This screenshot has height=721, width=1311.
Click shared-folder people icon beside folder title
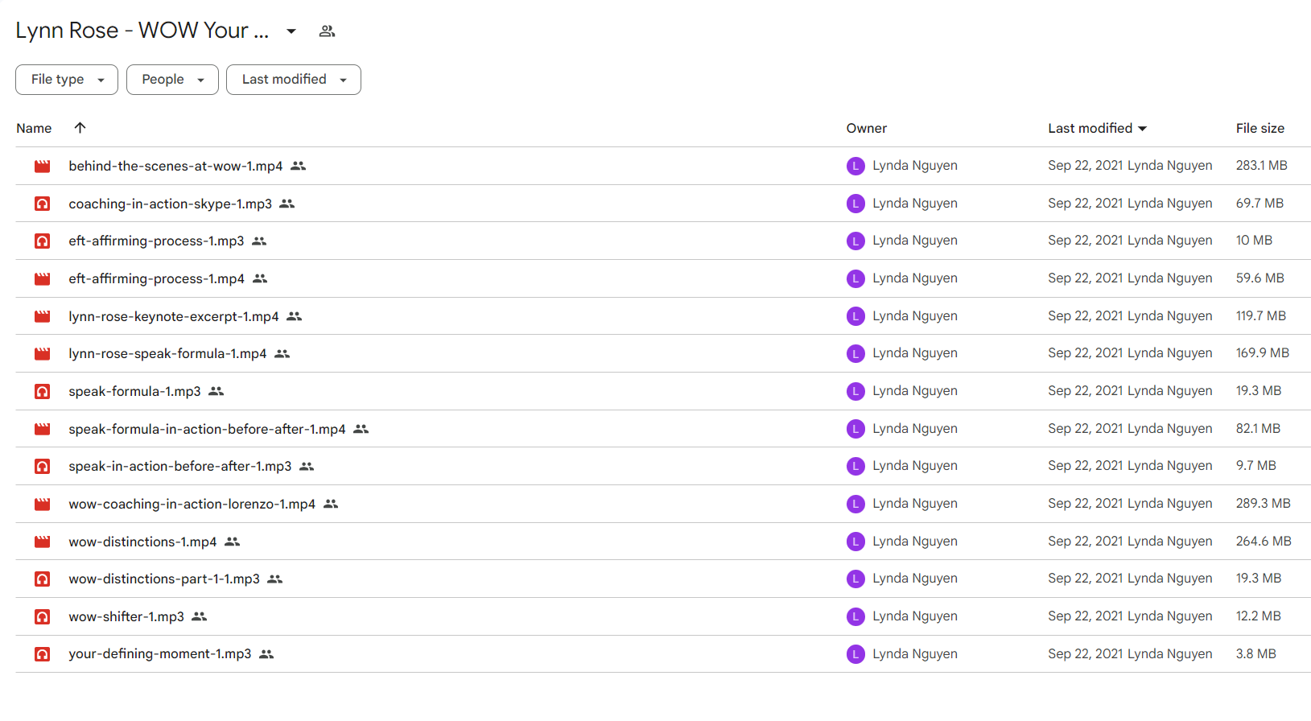(327, 31)
